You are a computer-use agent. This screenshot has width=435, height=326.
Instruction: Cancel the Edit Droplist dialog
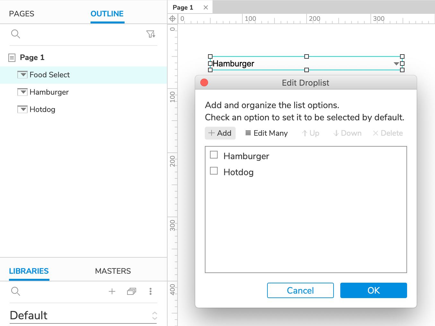300,290
